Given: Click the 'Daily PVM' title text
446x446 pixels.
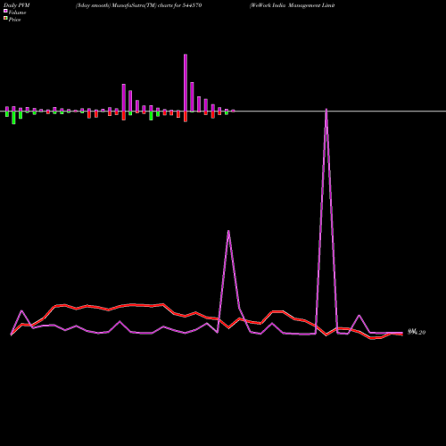Looking at the screenshot, I should click(17, 5).
